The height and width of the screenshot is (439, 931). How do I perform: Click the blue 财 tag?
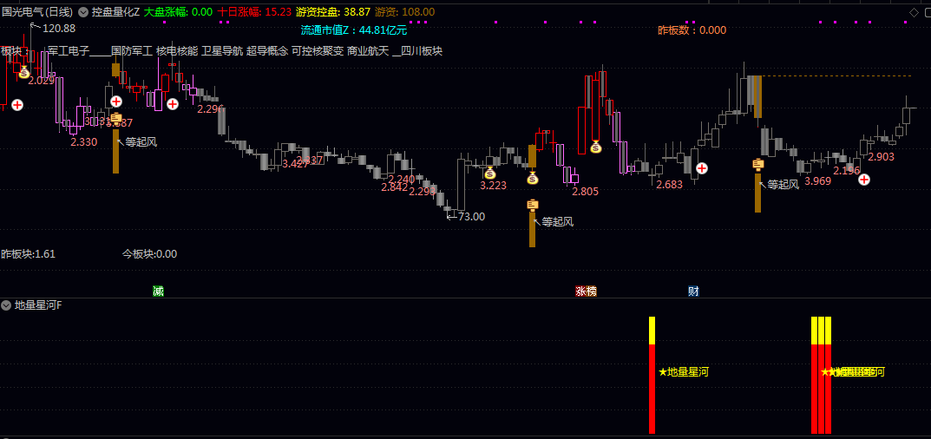pyautogui.click(x=693, y=292)
